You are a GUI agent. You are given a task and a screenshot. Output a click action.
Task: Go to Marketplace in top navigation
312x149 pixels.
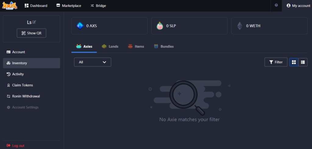69,6
